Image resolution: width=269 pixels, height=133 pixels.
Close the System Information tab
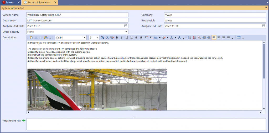55,2
